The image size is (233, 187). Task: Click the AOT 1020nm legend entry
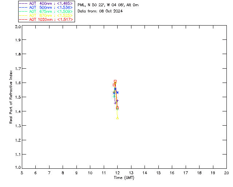(46, 19)
